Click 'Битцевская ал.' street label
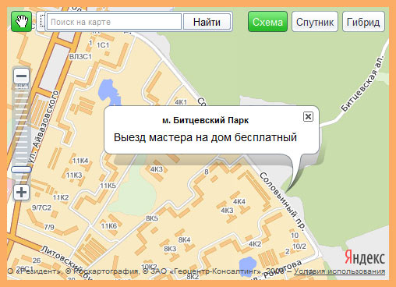 coord(362,84)
